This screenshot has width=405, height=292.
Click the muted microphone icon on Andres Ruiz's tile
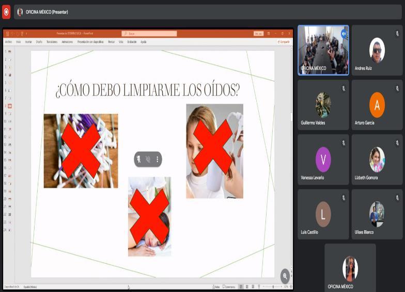click(x=397, y=33)
